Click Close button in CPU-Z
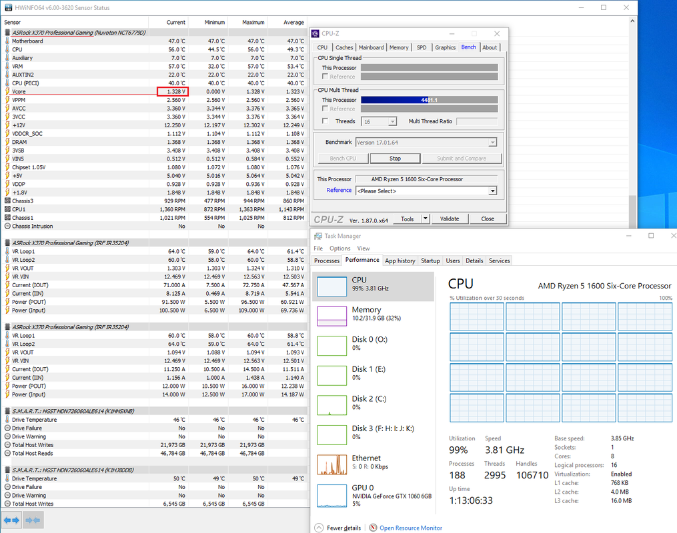This screenshot has height=533, width=677. (x=488, y=219)
